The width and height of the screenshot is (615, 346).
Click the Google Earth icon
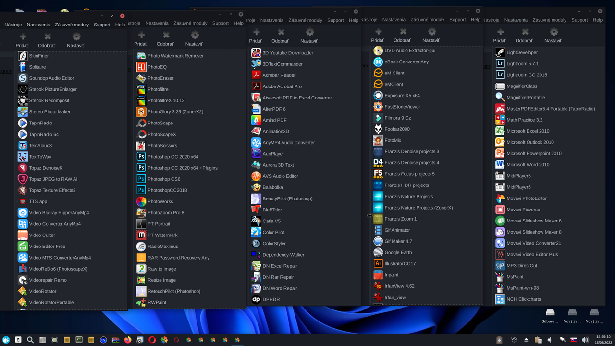pyautogui.click(x=378, y=252)
